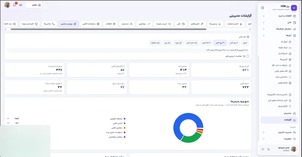Switch to the پذیرش‌ها report tab
The width and height of the screenshot is (302, 157).
point(215,24)
